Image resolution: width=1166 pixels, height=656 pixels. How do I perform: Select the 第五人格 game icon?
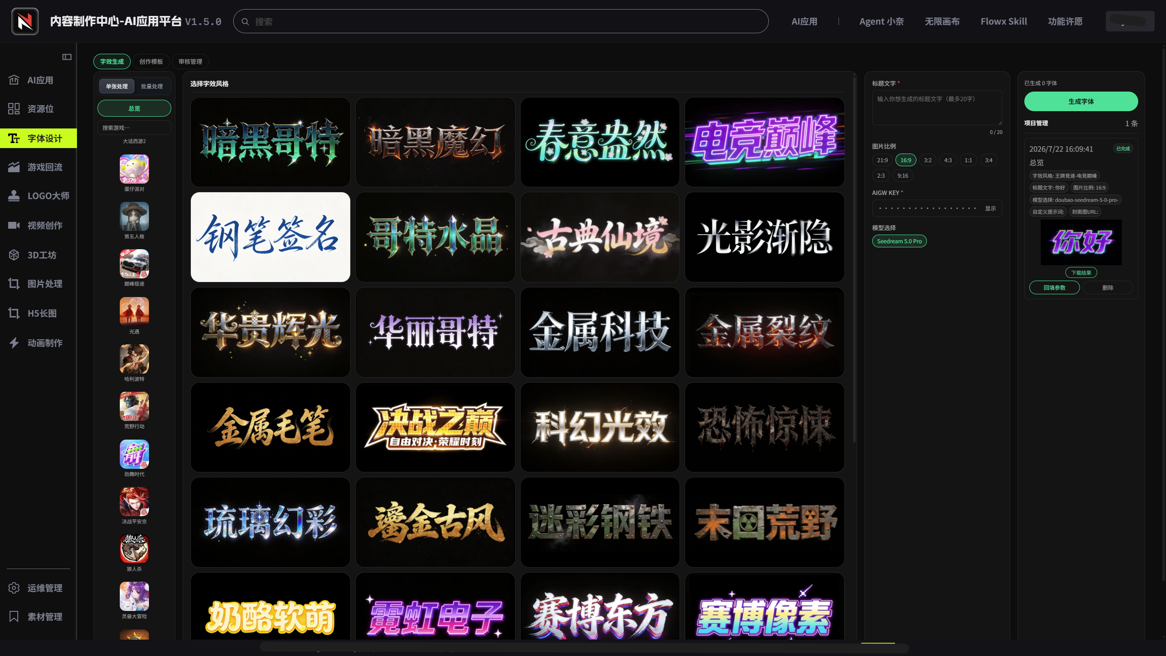[x=134, y=216]
